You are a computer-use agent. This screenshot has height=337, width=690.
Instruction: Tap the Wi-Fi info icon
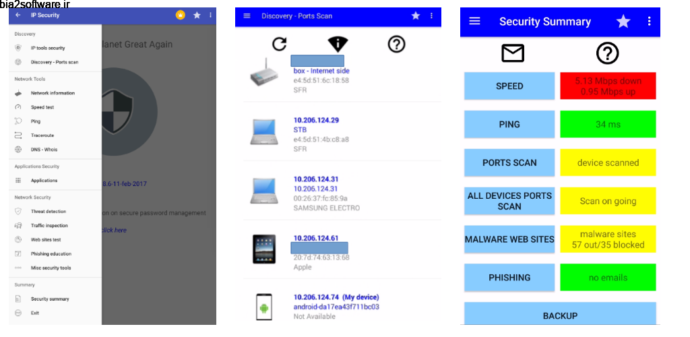click(338, 44)
